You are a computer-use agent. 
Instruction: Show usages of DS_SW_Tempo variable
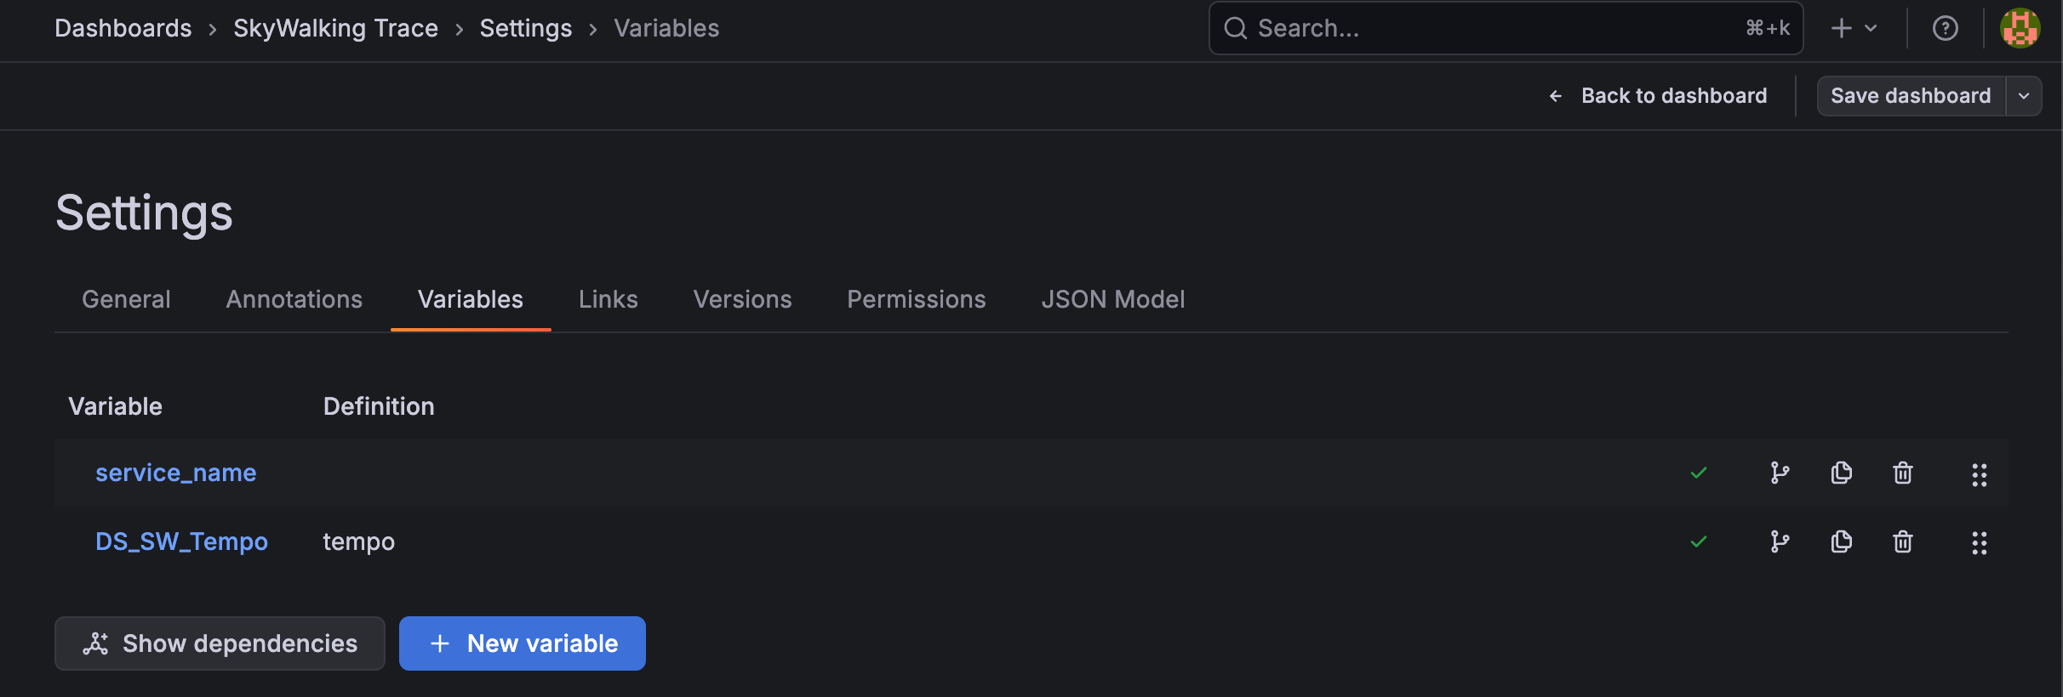pyautogui.click(x=1780, y=541)
